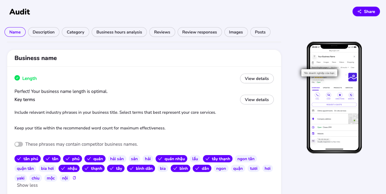The width and height of the screenshot is (386, 194).
Task: Toggle the competitor business names switch
Action: pos(19,144)
